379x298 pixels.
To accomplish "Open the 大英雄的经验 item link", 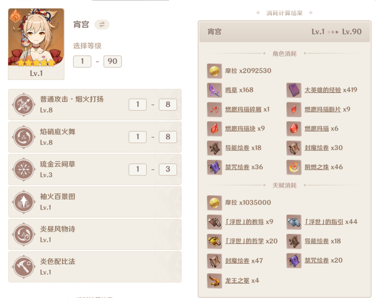I will [322, 90].
